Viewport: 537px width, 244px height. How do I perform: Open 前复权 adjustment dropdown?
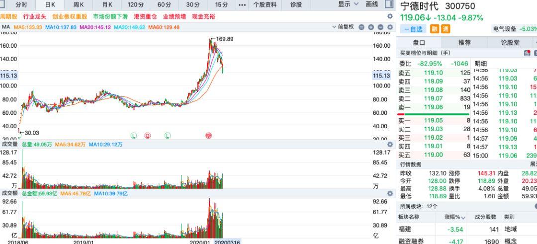tap(344, 27)
